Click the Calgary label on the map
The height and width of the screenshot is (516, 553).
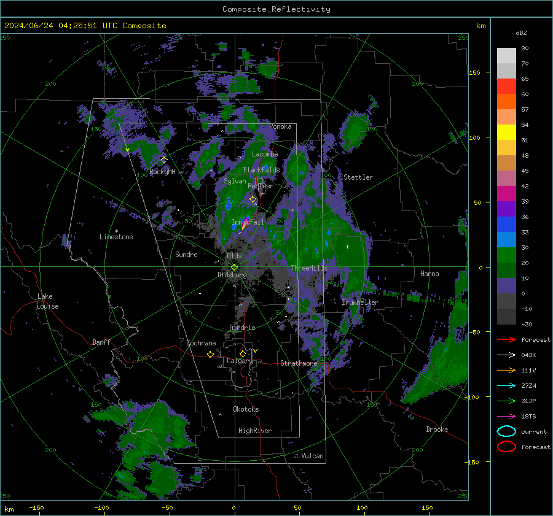click(x=240, y=361)
